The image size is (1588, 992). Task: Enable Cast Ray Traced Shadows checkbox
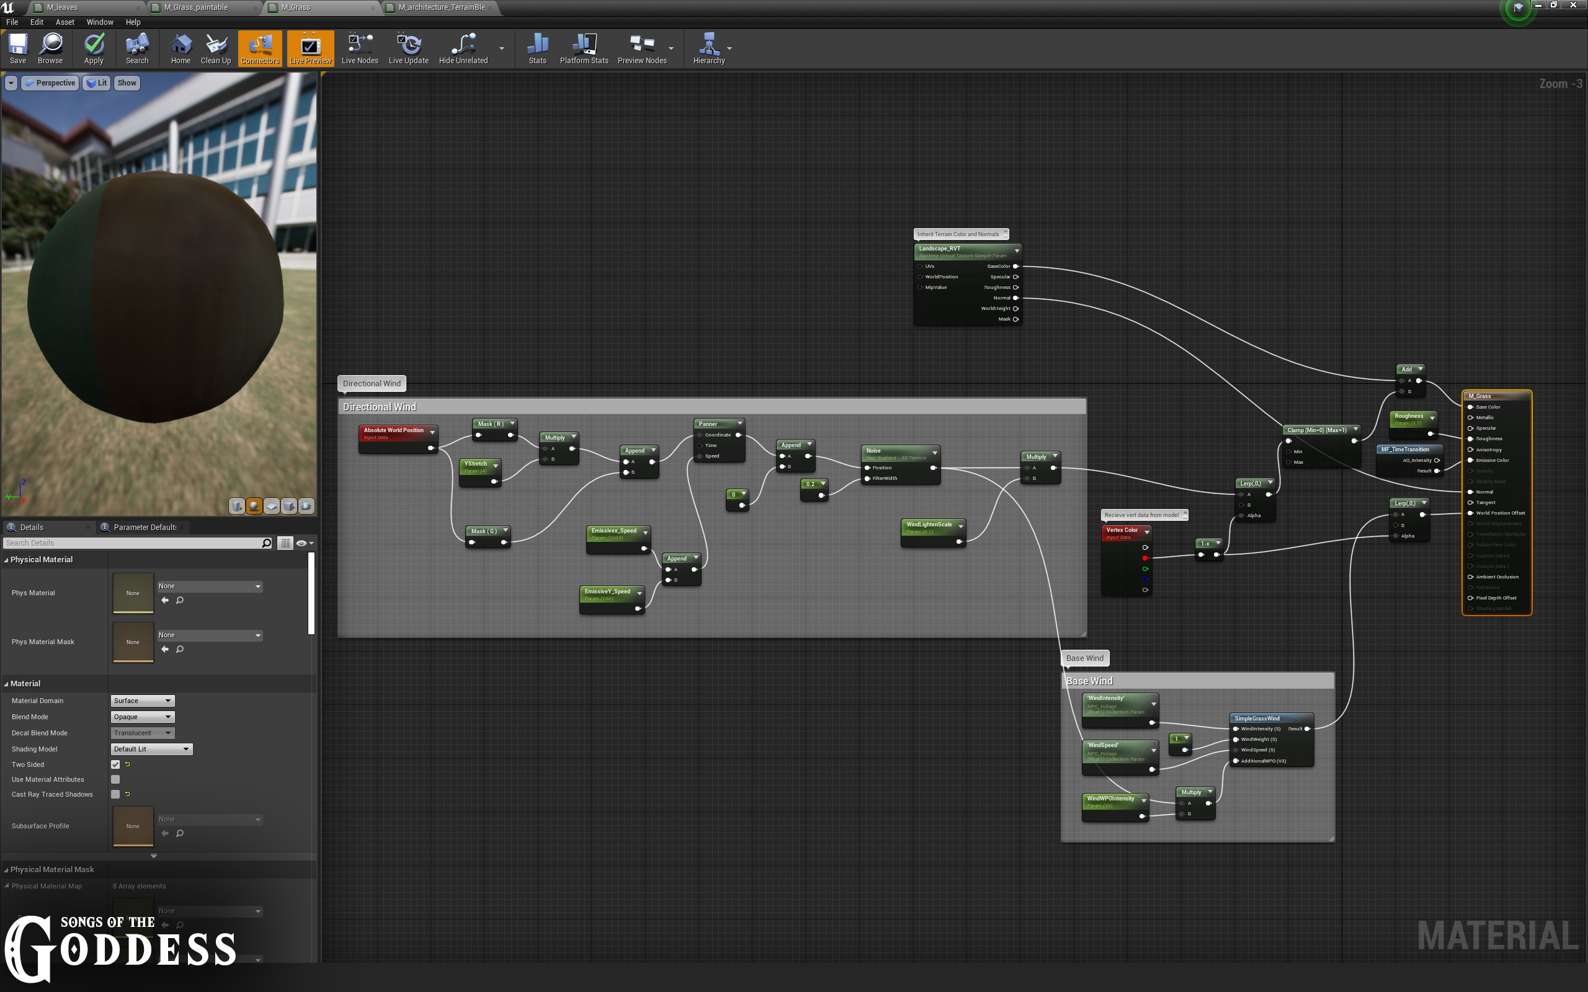point(115,794)
